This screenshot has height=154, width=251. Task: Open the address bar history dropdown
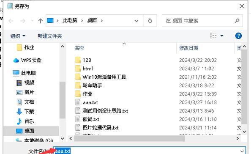[x=136, y=21]
